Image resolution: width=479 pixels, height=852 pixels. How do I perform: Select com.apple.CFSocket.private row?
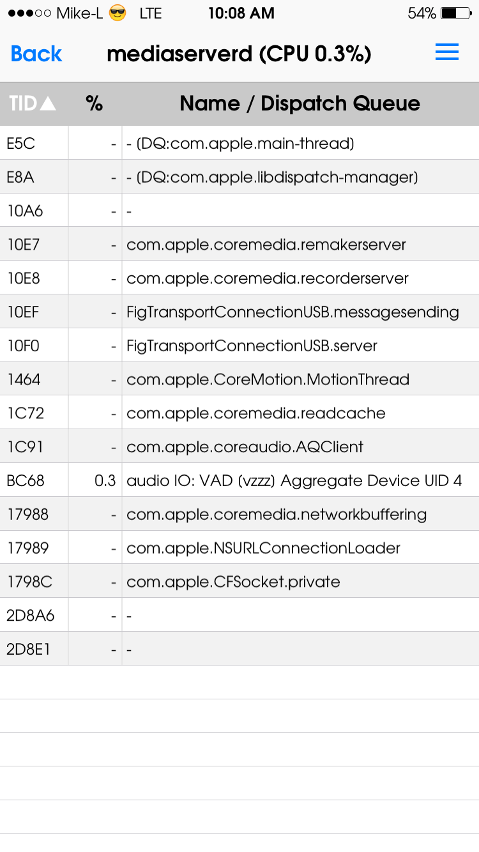(x=240, y=582)
